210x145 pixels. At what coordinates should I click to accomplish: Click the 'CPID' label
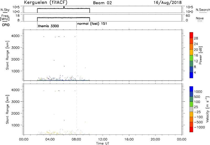point(6,25)
